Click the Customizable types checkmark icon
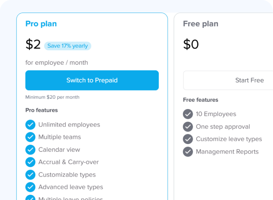The height and width of the screenshot is (200, 273). pos(30,175)
